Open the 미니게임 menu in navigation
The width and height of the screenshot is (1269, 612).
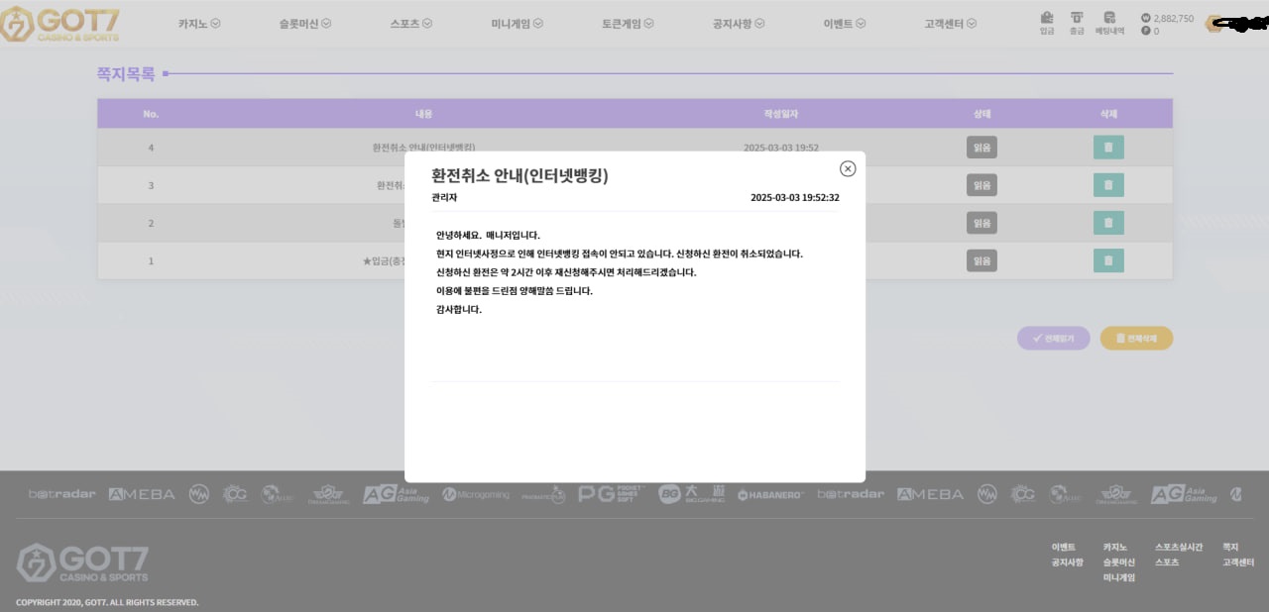click(517, 23)
